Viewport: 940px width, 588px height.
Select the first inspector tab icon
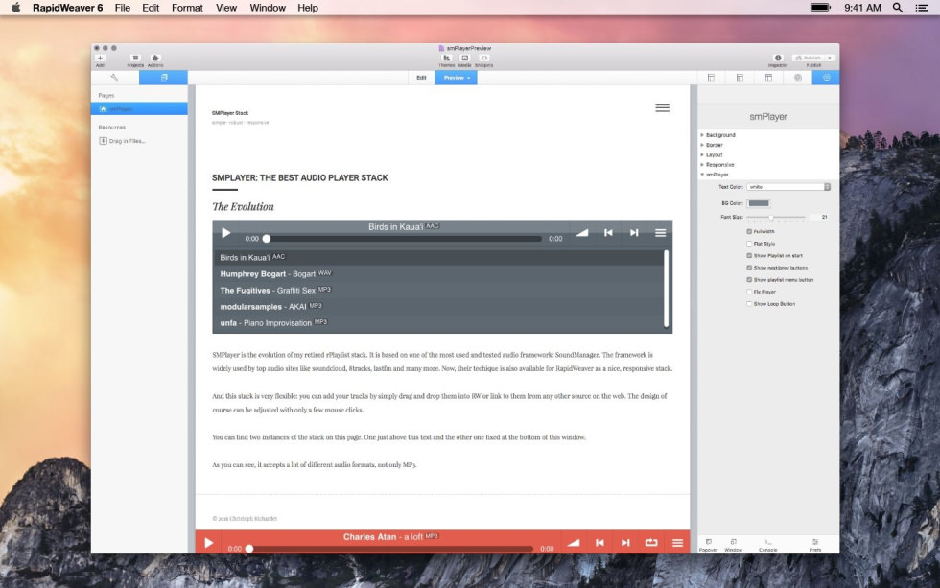(x=711, y=78)
